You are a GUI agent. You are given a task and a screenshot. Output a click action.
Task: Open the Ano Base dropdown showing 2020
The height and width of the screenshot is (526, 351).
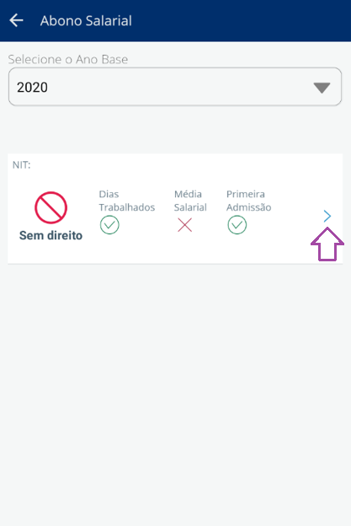(175, 87)
